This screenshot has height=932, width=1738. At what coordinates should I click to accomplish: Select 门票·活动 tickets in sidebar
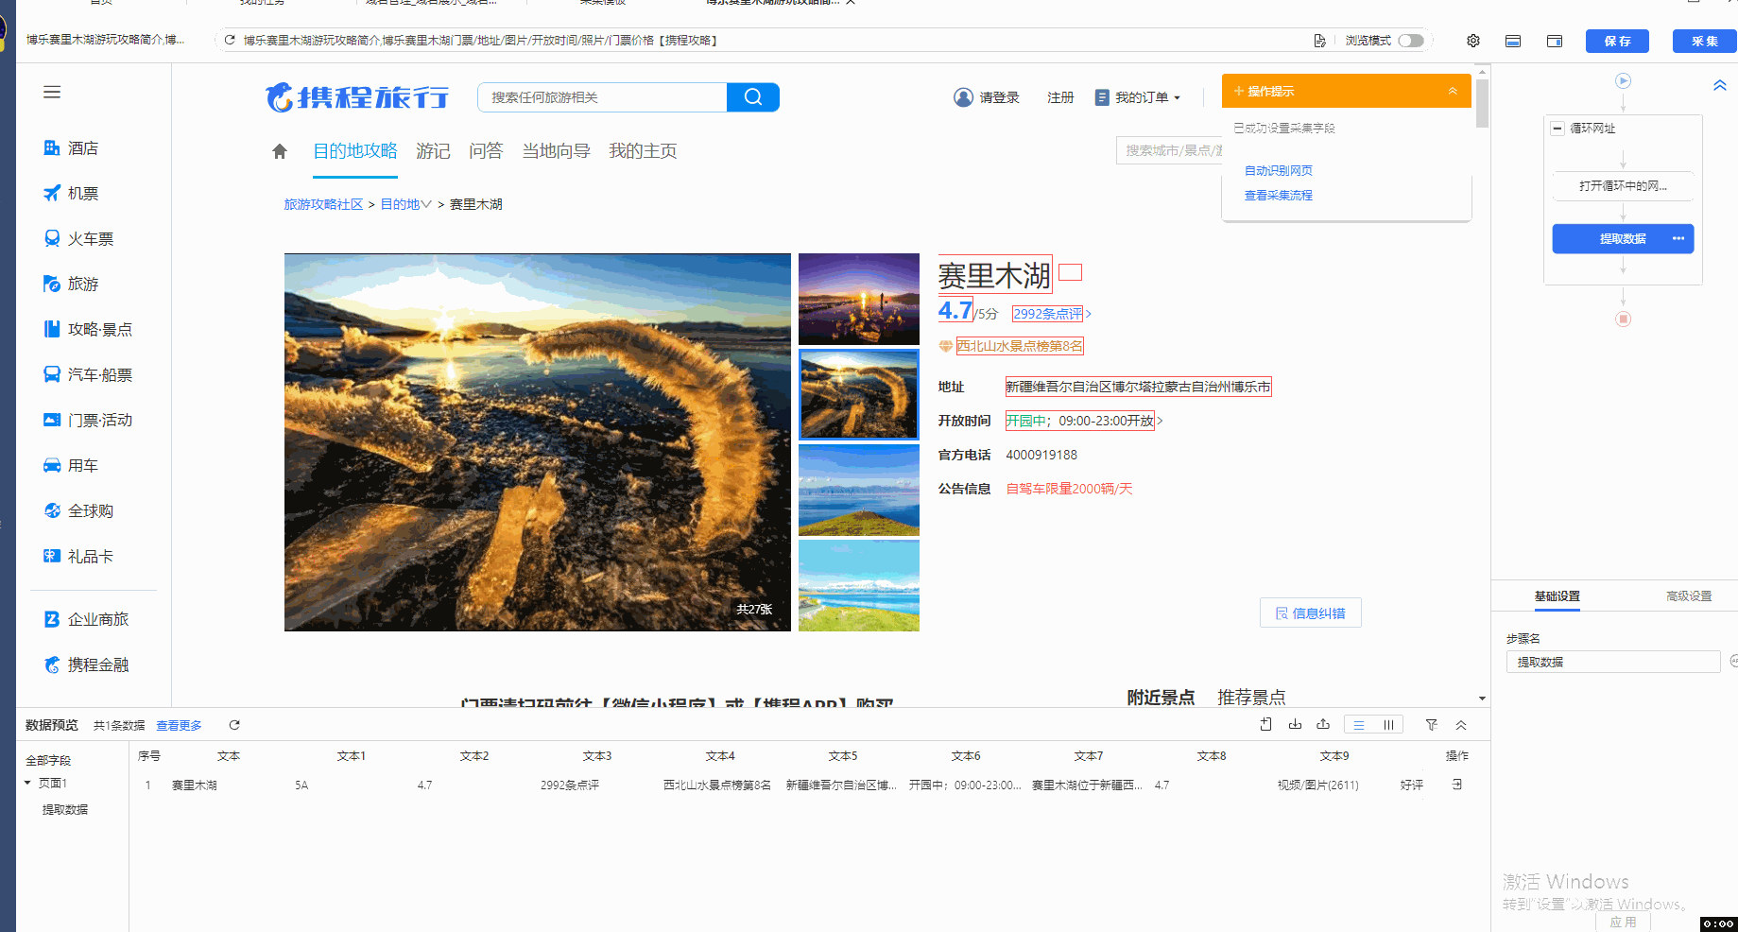[88, 421]
